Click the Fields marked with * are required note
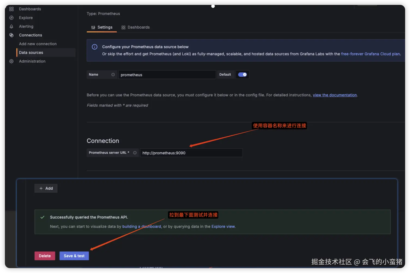 tap(117, 105)
